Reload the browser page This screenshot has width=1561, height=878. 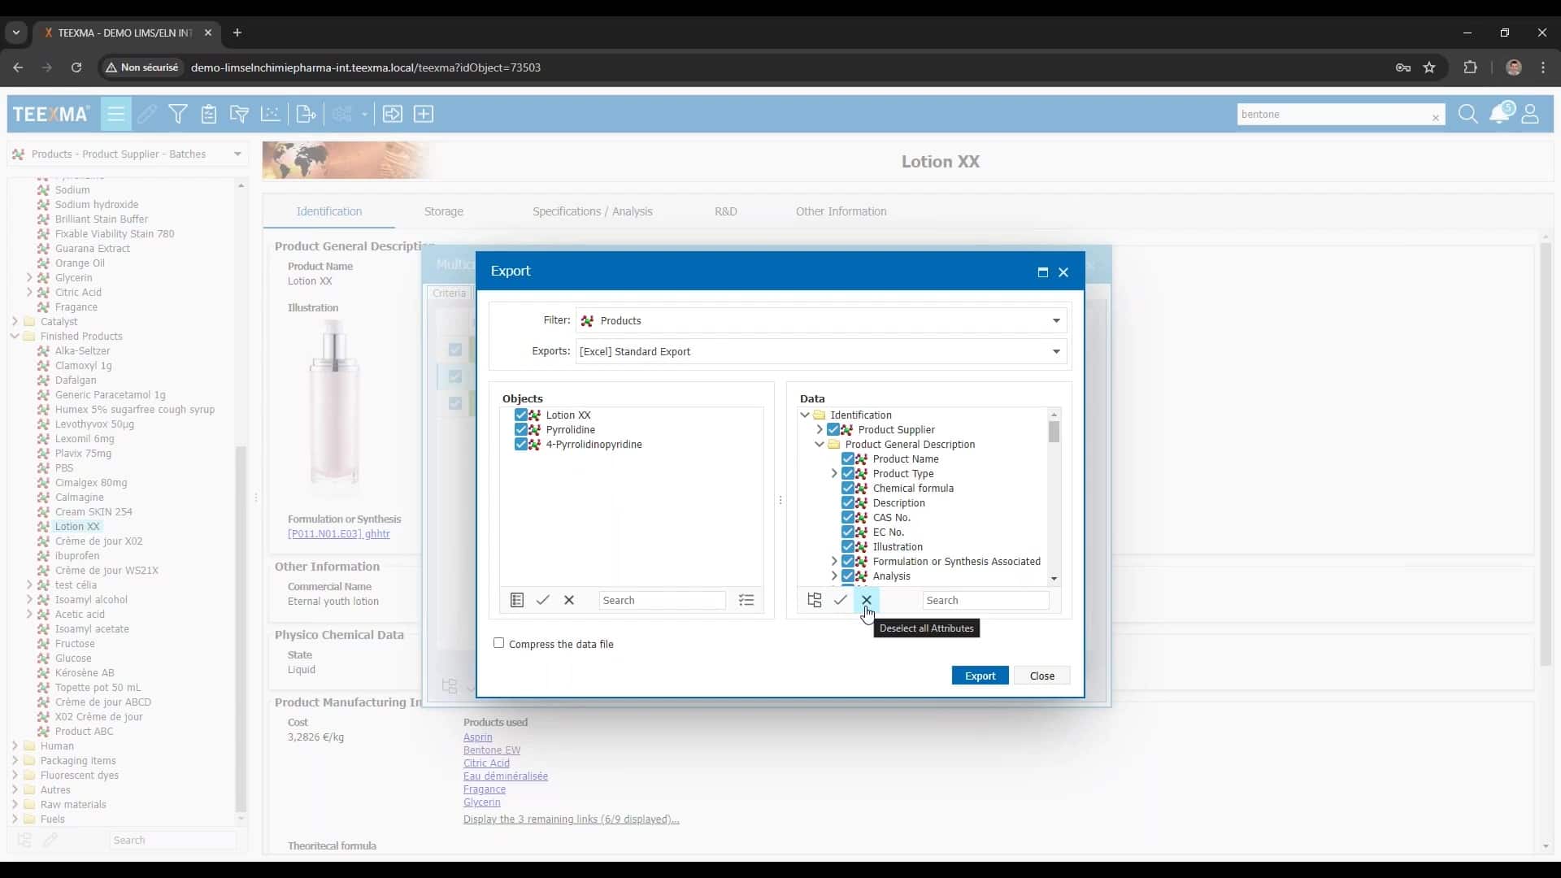pyautogui.click(x=76, y=67)
